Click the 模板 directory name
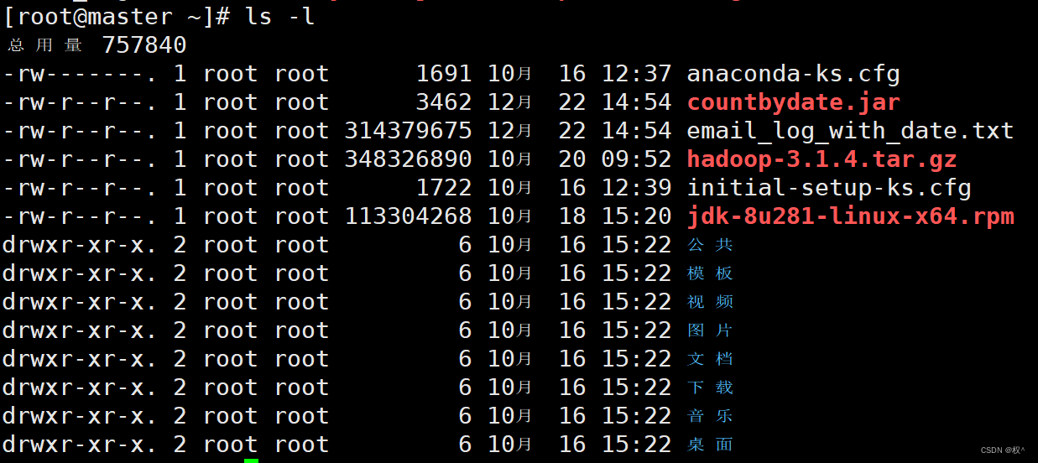The image size is (1038, 463). (x=710, y=273)
